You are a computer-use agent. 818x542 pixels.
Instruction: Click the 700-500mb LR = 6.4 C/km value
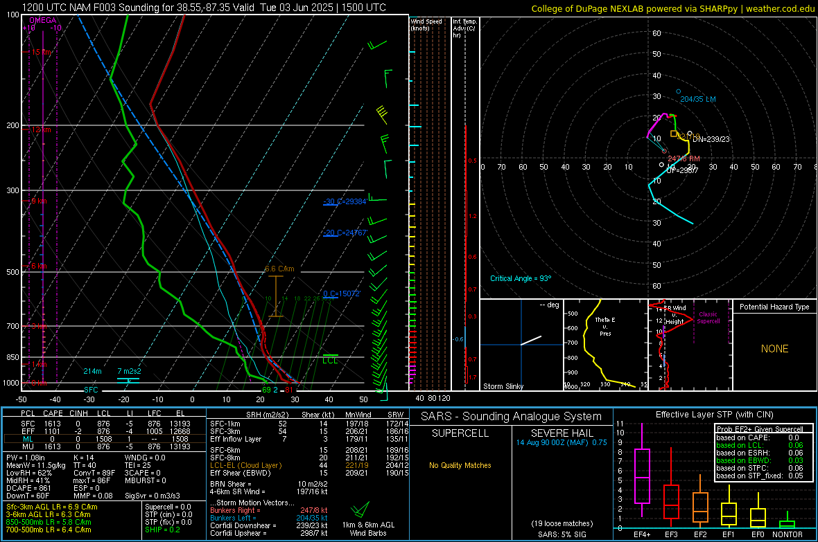[x=49, y=530]
